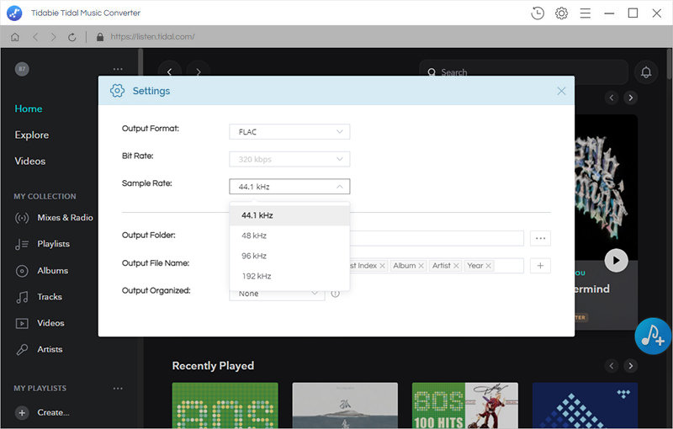
Task: Remove the Artist tag from file name
Action: tap(456, 266)
